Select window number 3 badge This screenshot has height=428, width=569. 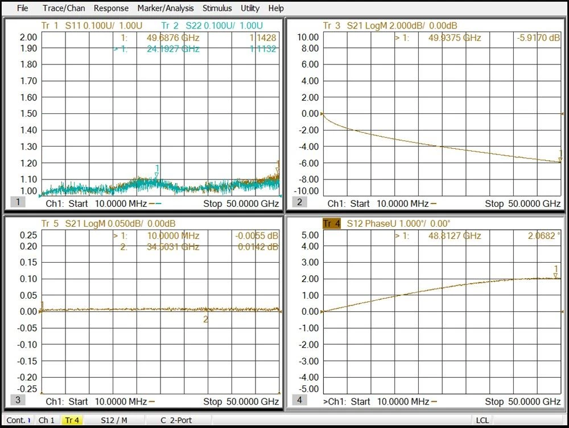[x=18, y=400]
